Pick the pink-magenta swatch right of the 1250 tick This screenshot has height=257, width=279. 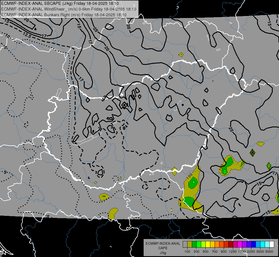[235, 244]
